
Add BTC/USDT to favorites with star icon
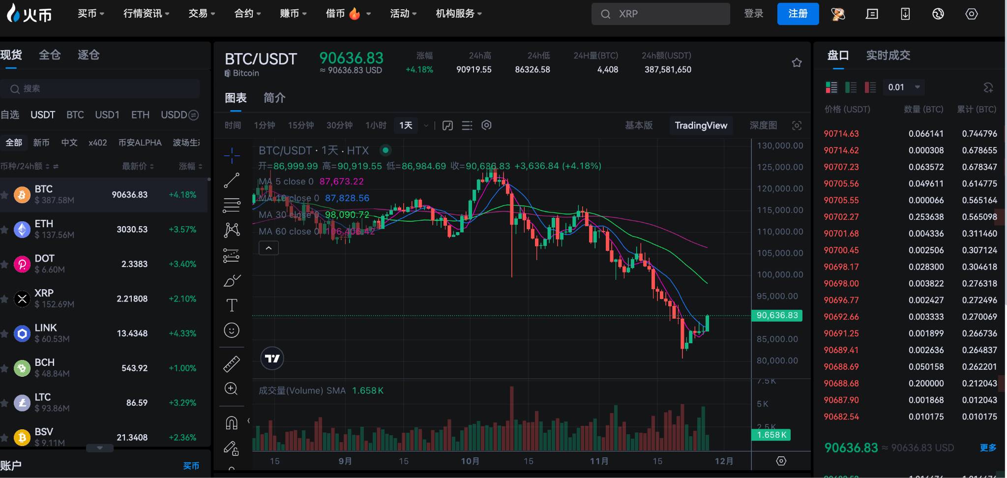pyautogui.click(x=797, y=62)
